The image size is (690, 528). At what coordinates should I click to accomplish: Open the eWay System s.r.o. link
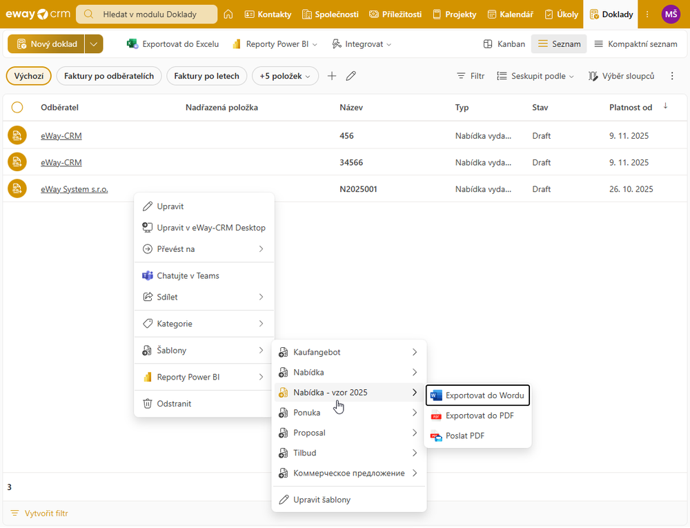coord(74,189)
